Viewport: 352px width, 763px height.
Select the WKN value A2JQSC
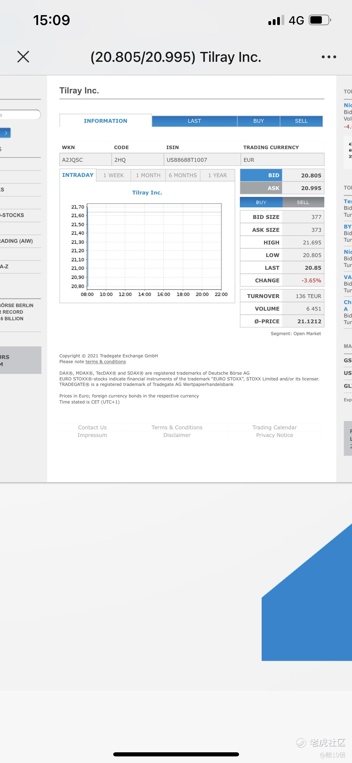[x=72, y=160]
